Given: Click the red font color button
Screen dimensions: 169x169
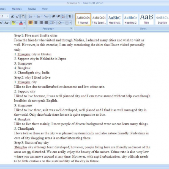Looking at the screenshot, I should (x=21, y=23).
